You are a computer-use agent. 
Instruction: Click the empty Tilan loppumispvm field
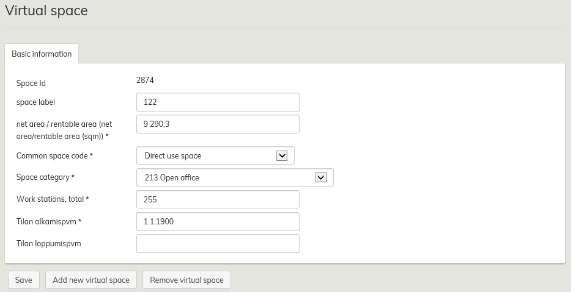point(218,243)
